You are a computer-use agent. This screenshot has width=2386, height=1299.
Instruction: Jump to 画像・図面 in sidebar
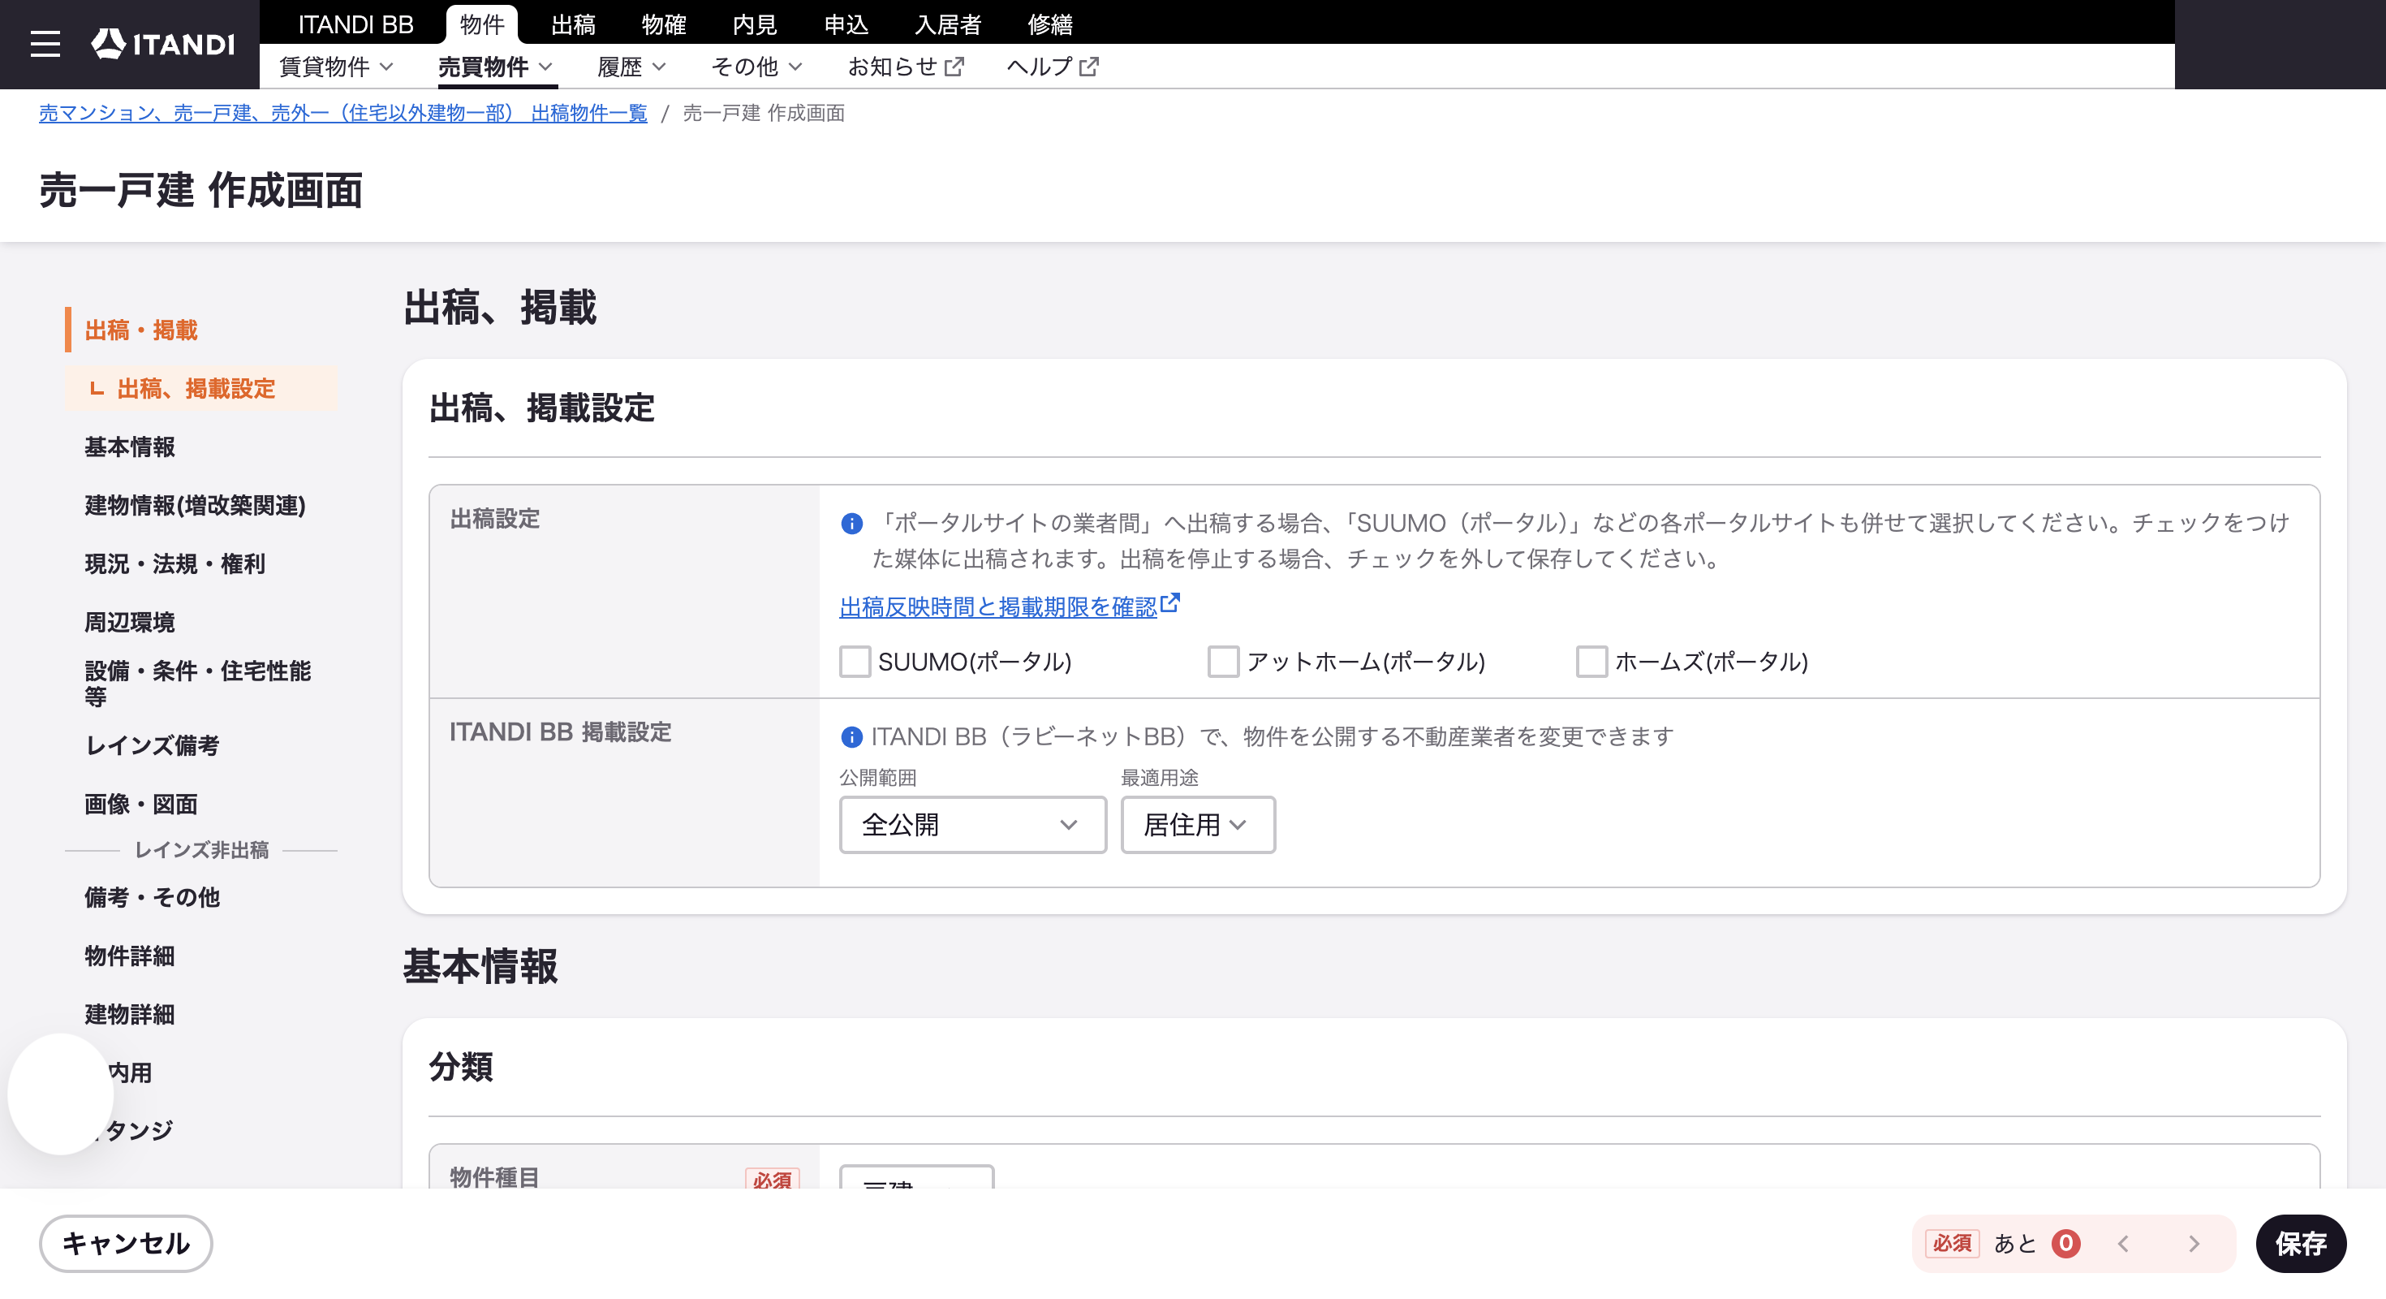140,803
